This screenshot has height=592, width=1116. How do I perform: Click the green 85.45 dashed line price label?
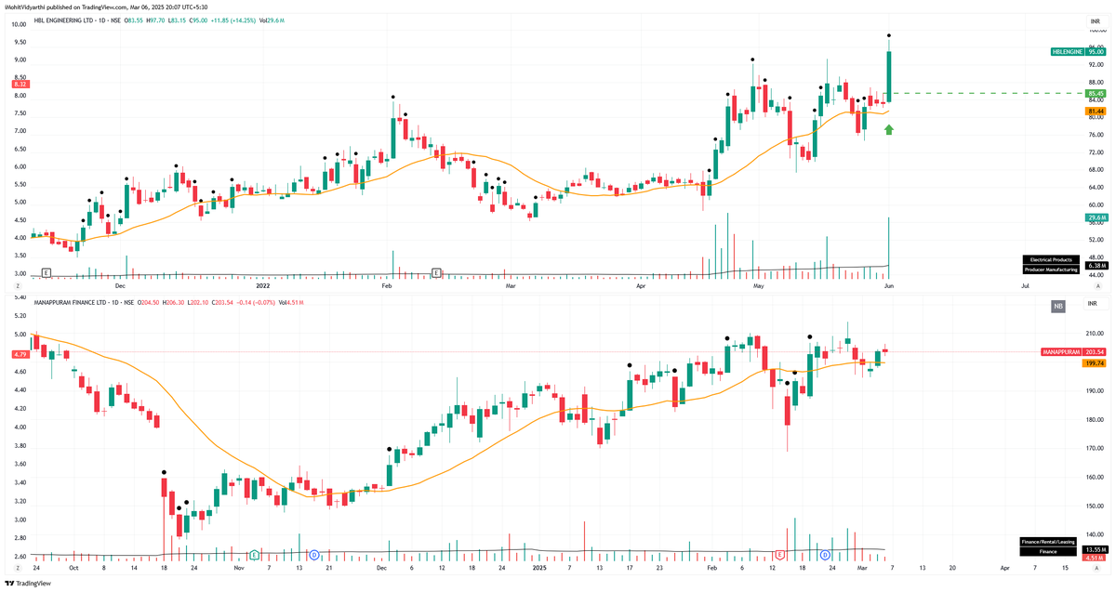click(1096, 94)
